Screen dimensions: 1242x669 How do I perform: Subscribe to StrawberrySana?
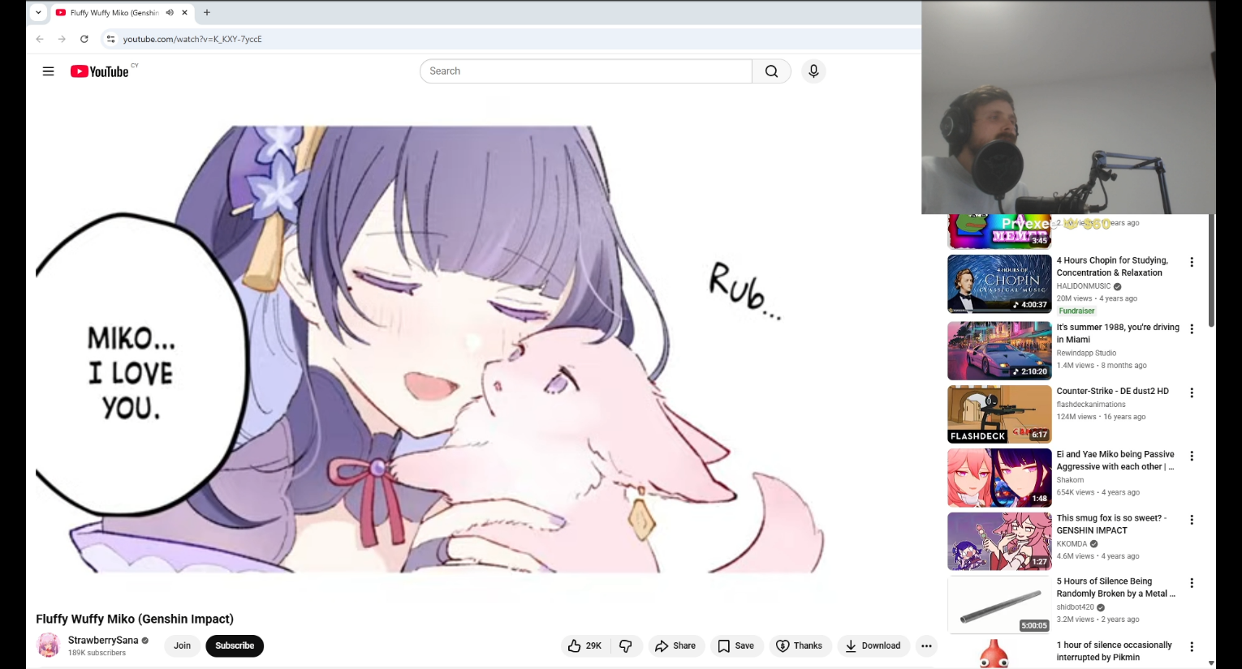[x=235, y=646]
